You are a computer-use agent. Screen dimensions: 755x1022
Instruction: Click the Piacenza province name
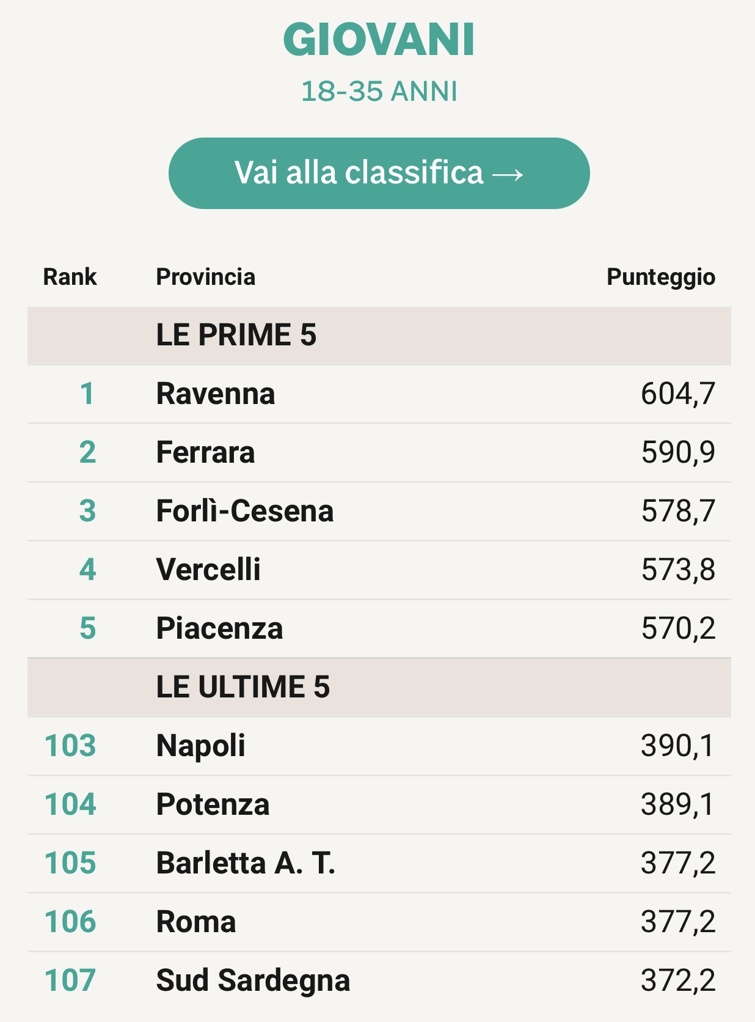coord(219,628)
